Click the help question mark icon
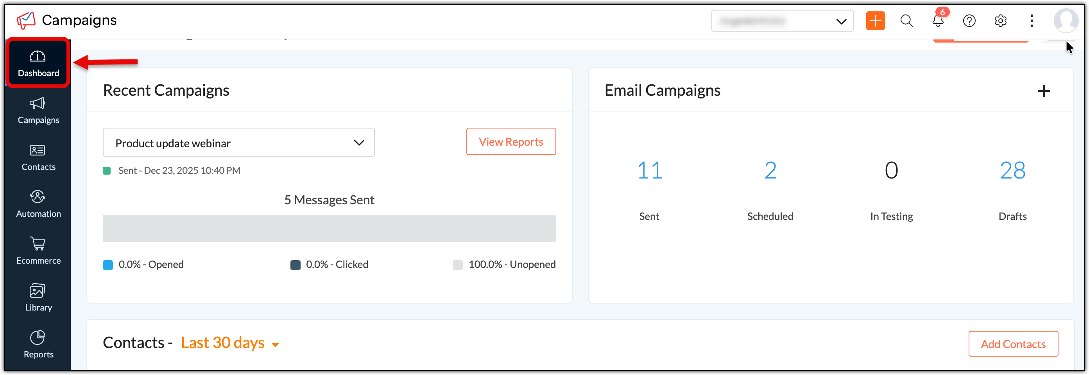1089x375 pixels. click(969, 21)
